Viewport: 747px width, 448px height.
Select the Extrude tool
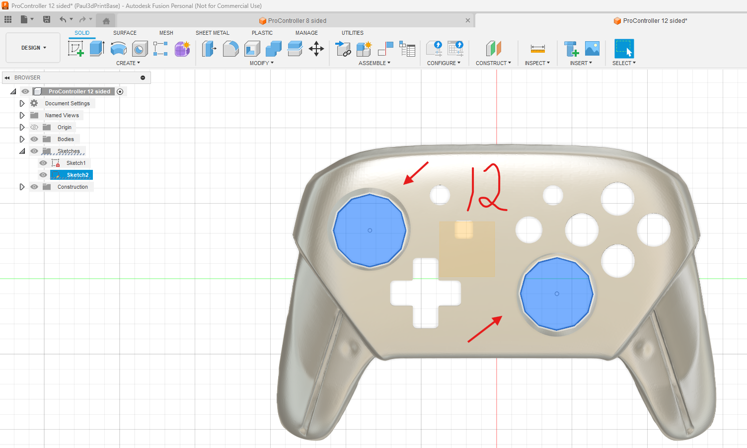[x=97, y=49]
